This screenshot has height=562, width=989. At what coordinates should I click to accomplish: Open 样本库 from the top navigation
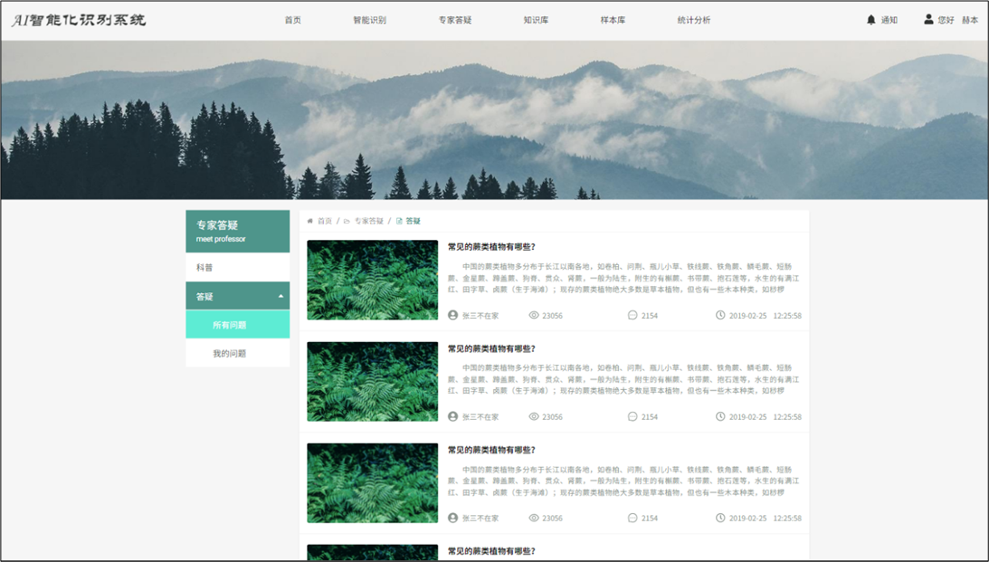(613, 20)
